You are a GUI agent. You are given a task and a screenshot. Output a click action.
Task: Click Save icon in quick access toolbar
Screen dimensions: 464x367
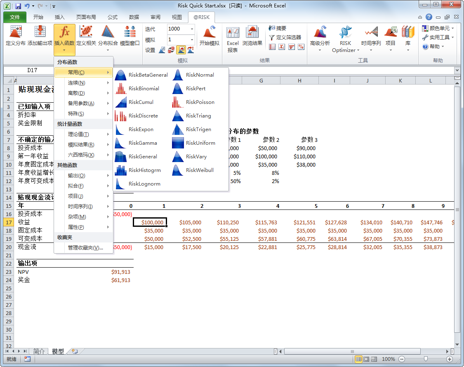(x=18, y=6)
